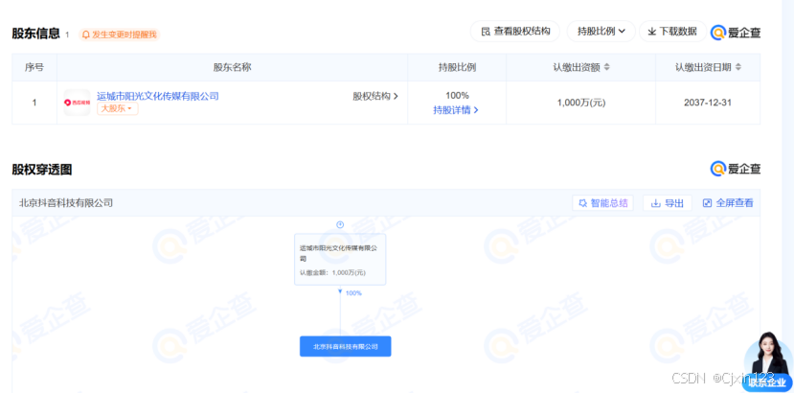The width and height of the screenshot is (794, 393).
Task: Expand 大股东 tag dropdown
Action: pyautogui.click(x=118, y=108)
